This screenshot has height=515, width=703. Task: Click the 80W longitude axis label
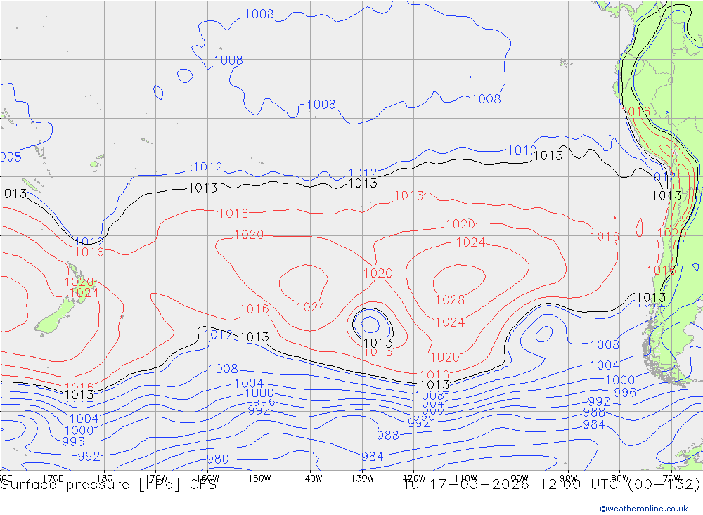tap(620, 478)
